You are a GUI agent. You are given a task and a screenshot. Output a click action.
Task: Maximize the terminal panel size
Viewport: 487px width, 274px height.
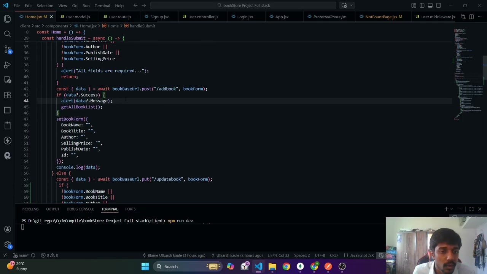[471, 209]
